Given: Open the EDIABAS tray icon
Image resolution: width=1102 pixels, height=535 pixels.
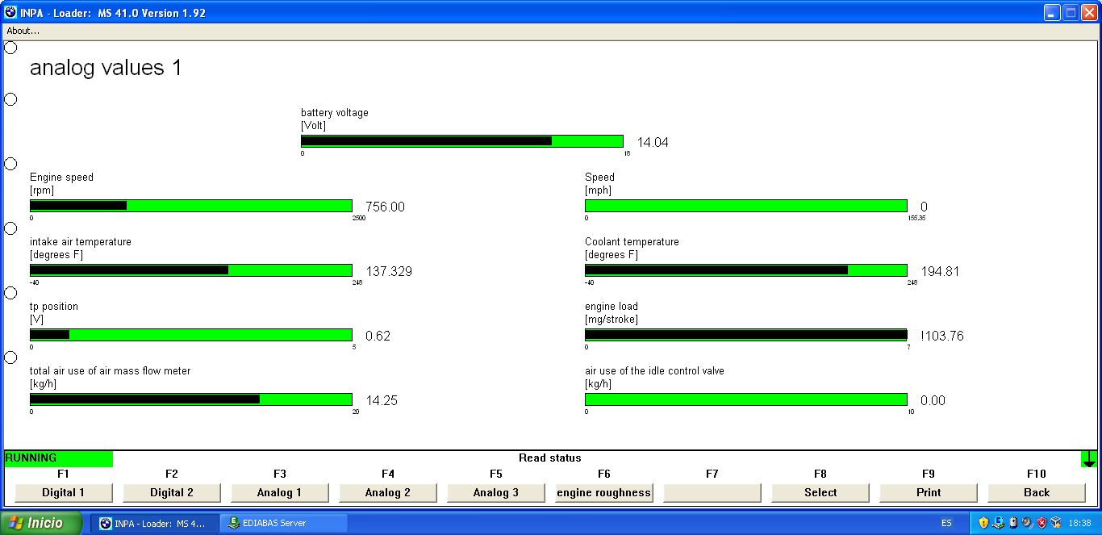Looking at the screenshot, I should coord(998,523).
